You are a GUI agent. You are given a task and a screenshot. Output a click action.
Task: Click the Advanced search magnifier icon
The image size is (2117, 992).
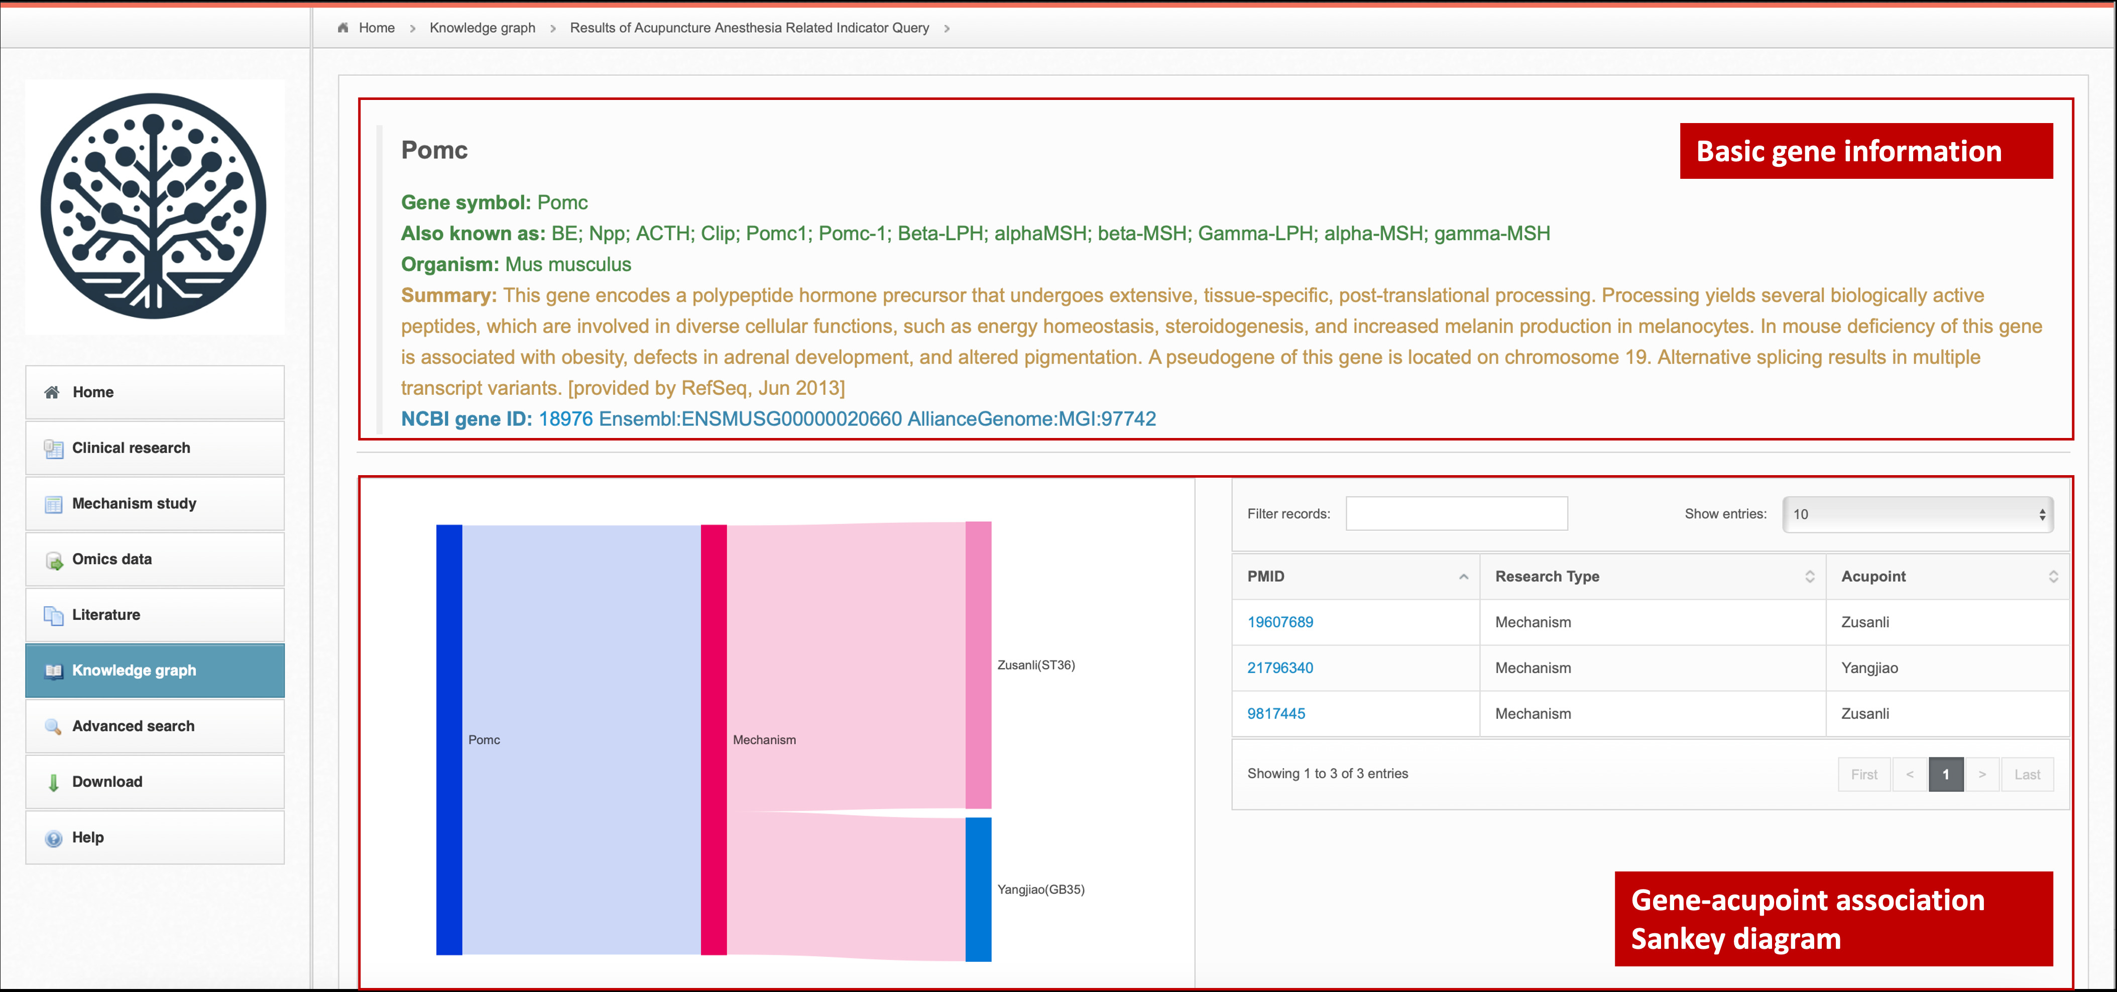(53, 726)
